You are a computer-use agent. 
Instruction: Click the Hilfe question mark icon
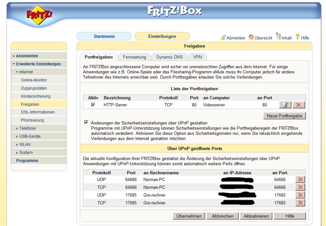pos(298,37)
